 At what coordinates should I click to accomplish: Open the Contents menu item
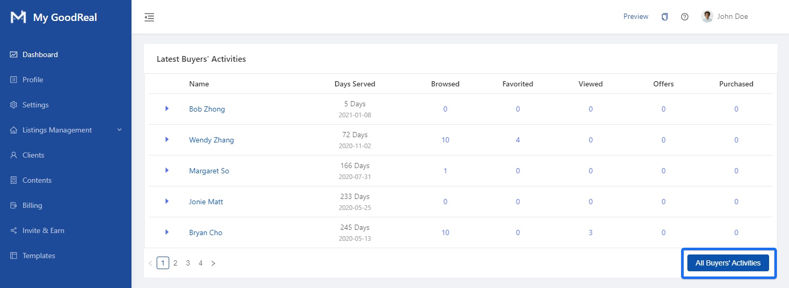(x=37, y=180)
